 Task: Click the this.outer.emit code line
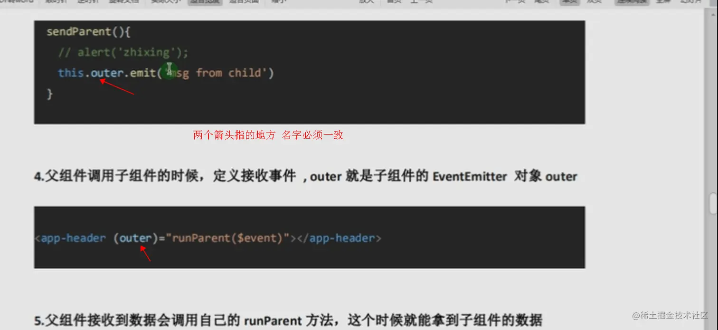166,73
